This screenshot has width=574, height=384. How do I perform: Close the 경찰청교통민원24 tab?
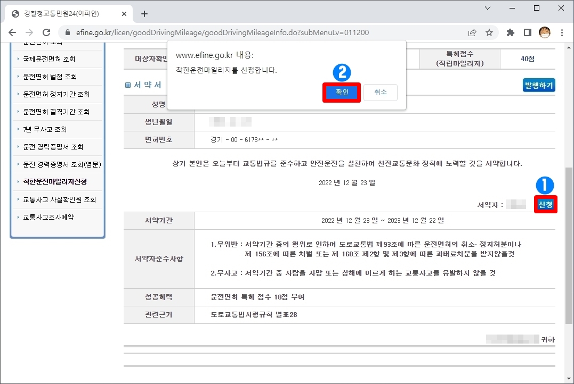[x=124, y=14]
